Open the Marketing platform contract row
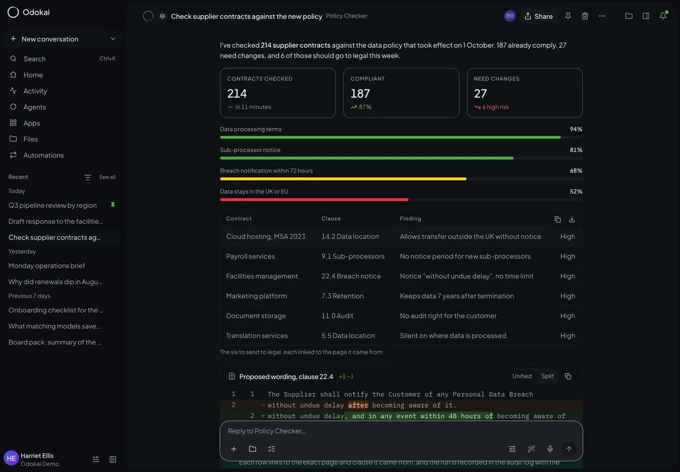Screen dimensions: 680x472 point(401,296)
